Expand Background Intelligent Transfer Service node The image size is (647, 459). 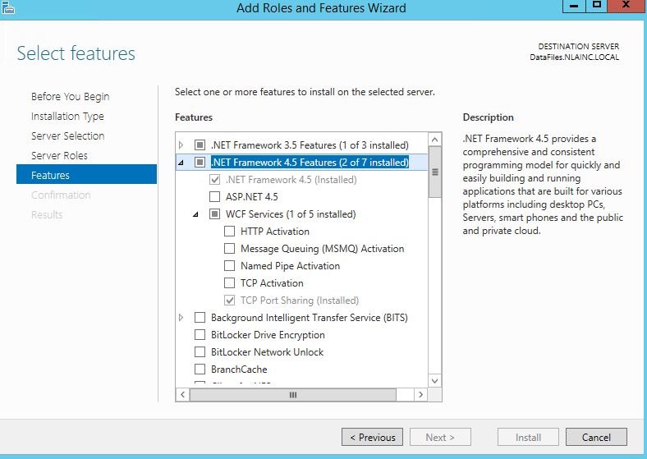(x=181, y=318)
